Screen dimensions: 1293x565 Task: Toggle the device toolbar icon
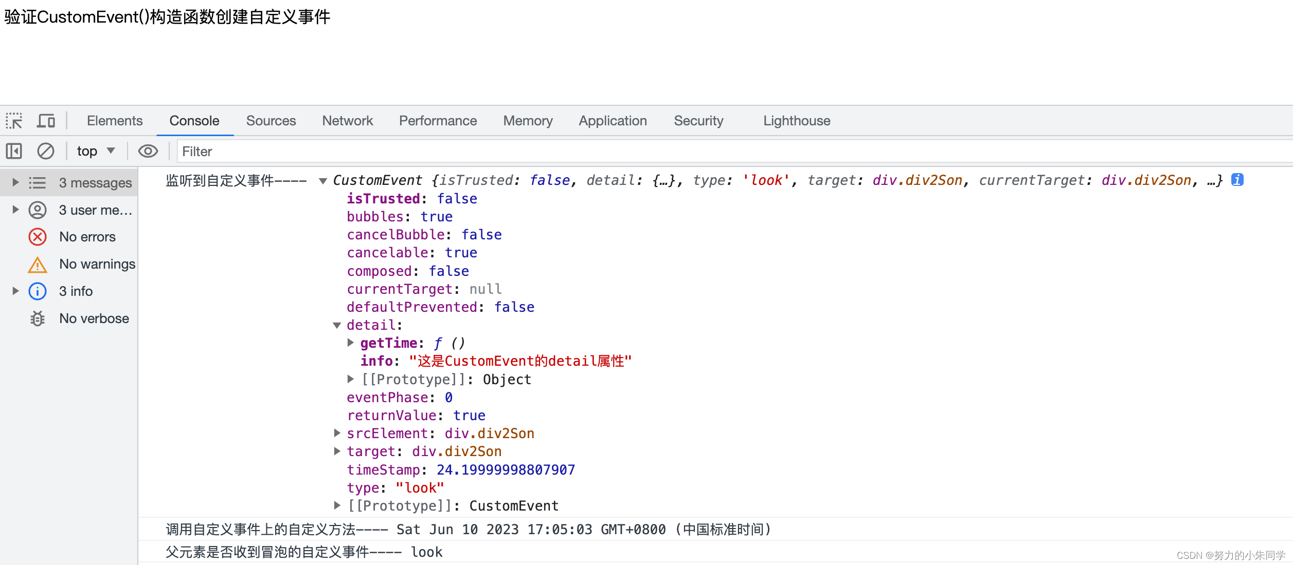coord(46,121)
